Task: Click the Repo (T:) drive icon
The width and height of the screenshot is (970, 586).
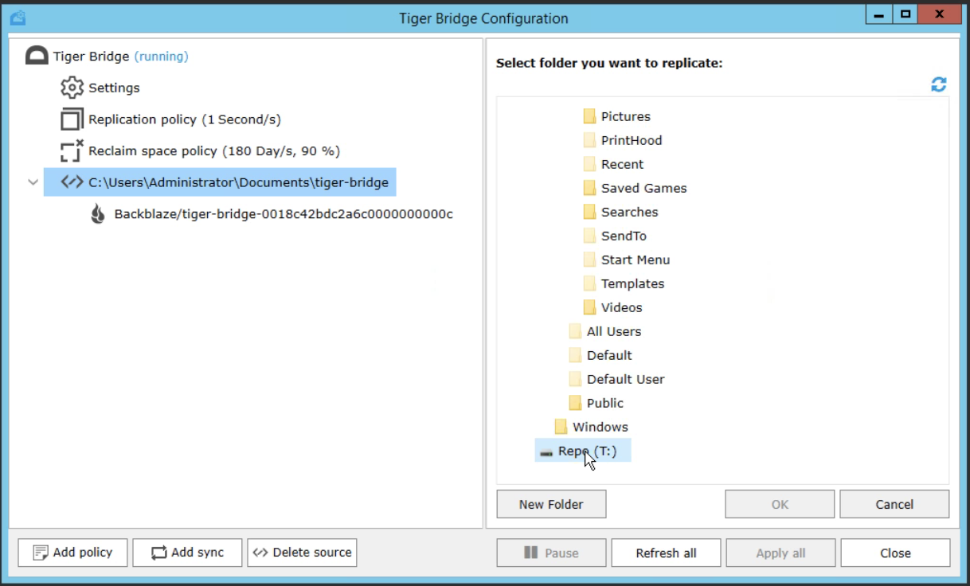Action: 546,452
